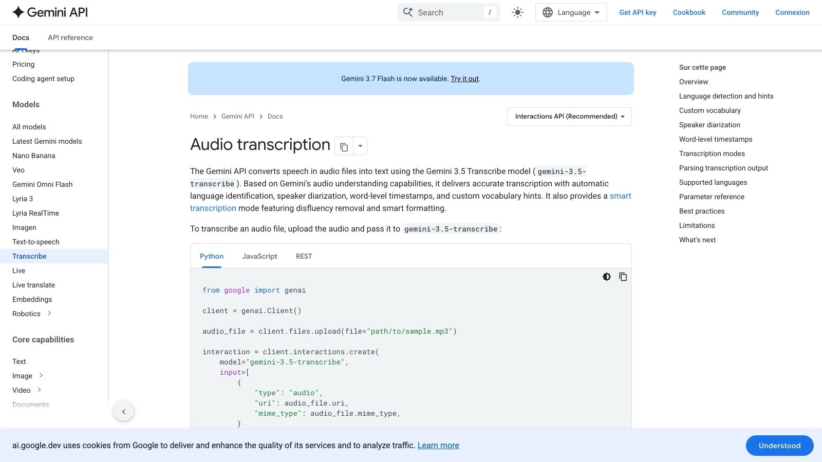Click the Gemini API breadcrumb
The height and width of the screenshot is (462, 822).
[238, 117]
